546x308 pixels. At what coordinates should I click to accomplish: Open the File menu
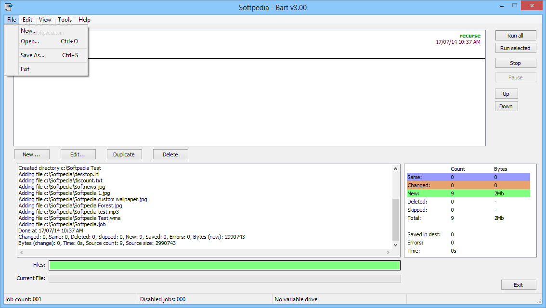(12, 19)
